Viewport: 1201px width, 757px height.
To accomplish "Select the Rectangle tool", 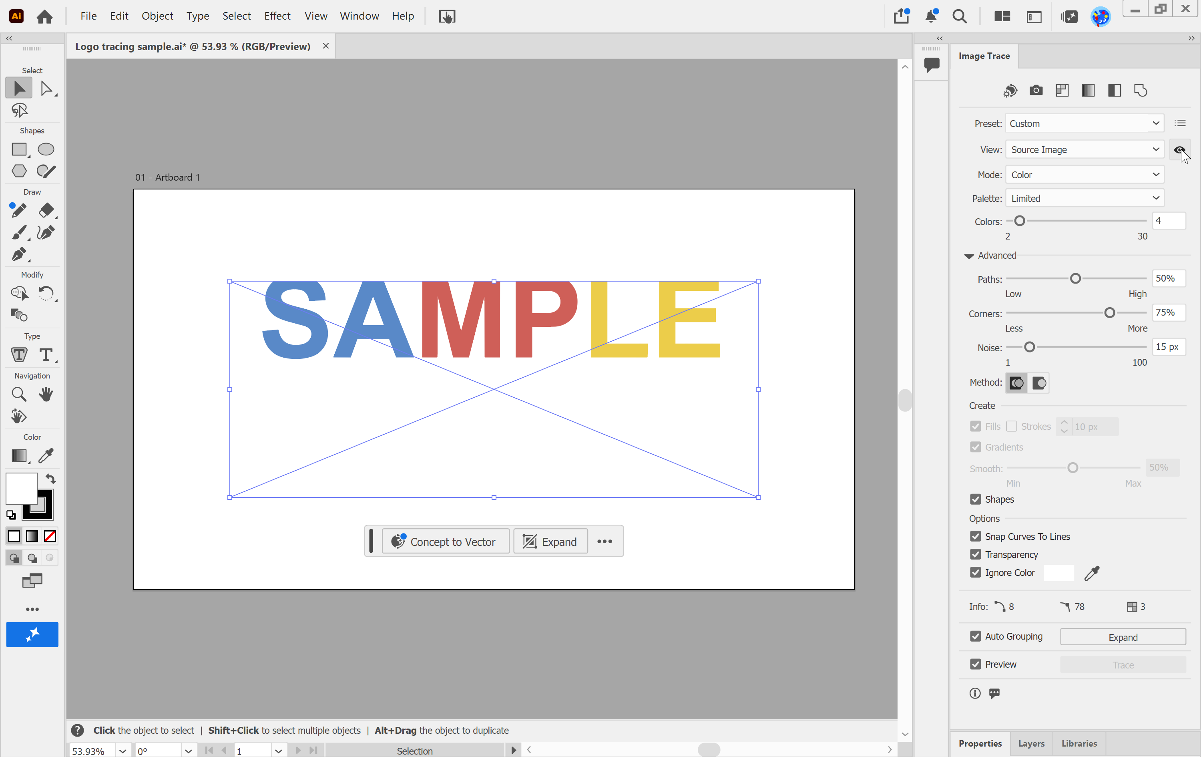I will [x=20, y=149].
